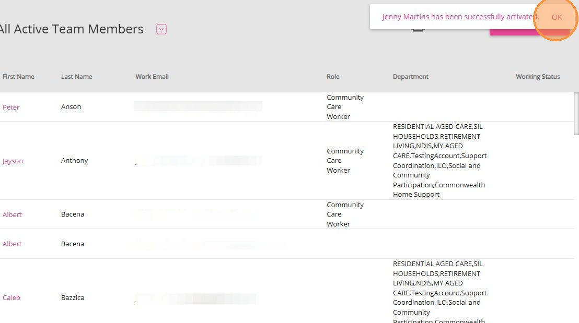The image size is (579, 323).
Task: Sort by Working Status column header
Action: coord(538,77)
